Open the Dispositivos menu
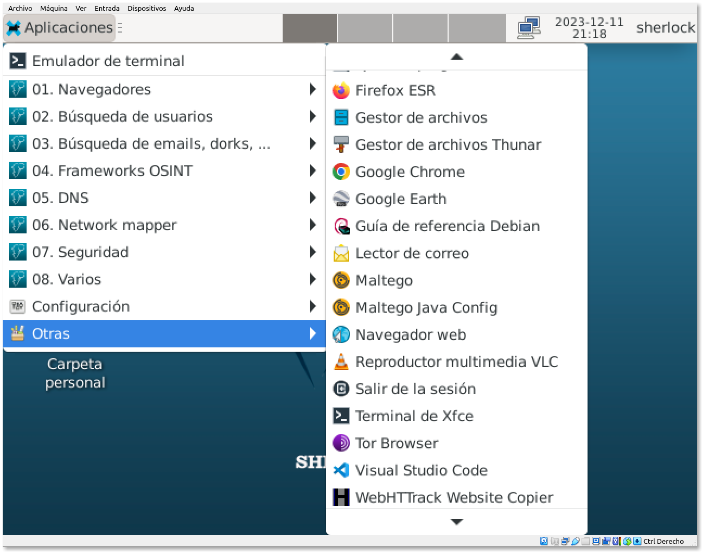Screen dimensions: 702x552 (x=147, y=8)
